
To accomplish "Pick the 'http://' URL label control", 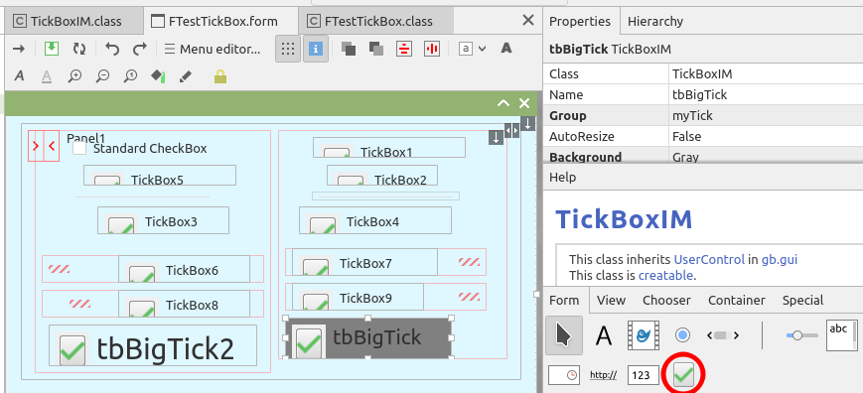I will (603, 375).
